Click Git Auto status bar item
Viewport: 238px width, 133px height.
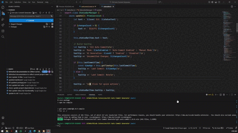pos(218,128)
